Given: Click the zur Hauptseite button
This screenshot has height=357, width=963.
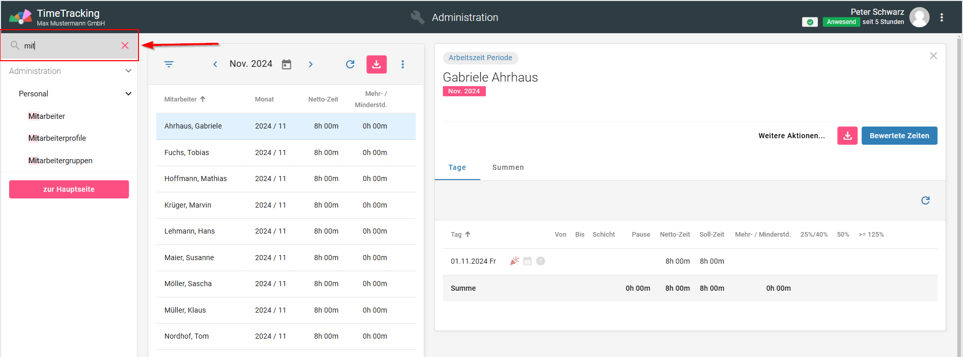Looking at the screenshot, I should [x=69, y=189].
